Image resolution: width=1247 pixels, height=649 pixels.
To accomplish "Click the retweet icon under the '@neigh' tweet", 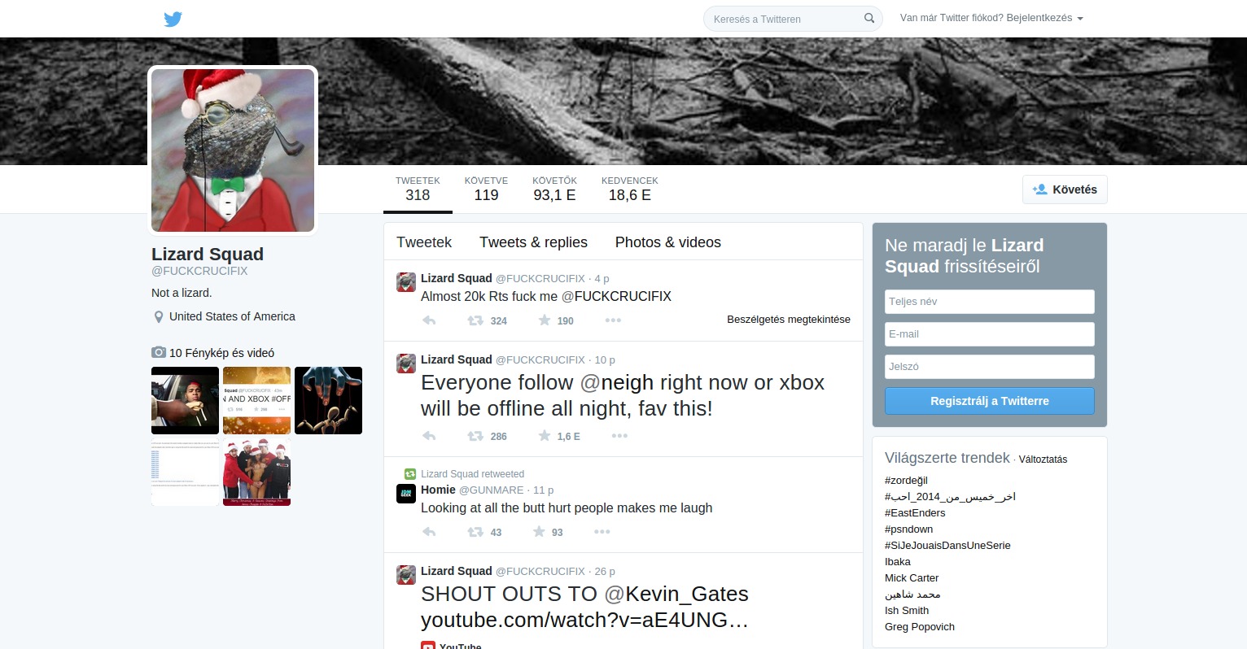I will [475, 436].
